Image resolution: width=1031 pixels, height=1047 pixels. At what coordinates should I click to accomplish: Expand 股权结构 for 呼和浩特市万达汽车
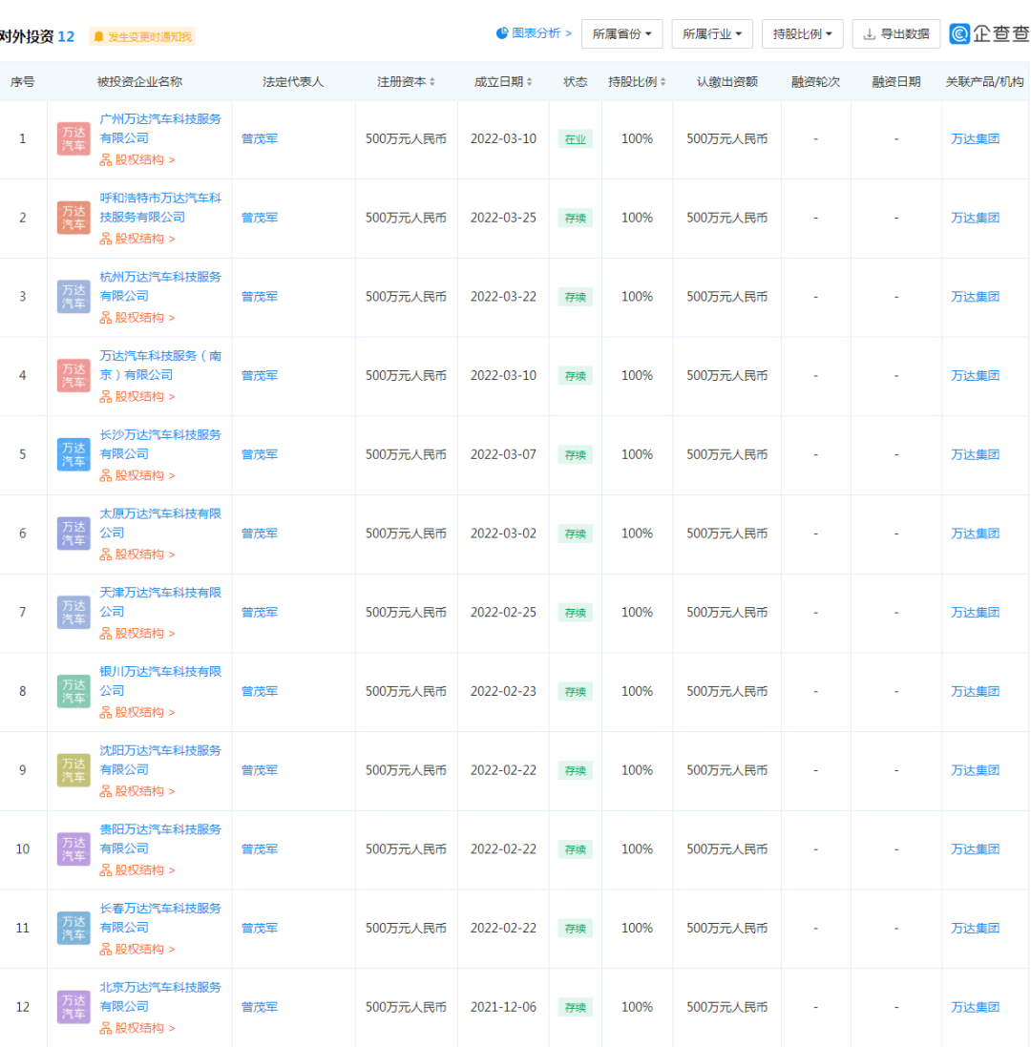pyautogui.click(x=137, y=239)
